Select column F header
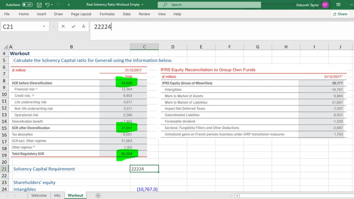 click(x=230, y=47)
